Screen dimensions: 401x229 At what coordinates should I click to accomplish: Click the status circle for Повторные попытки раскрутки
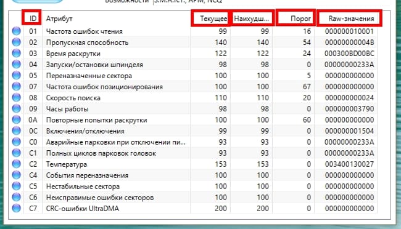click(17, 120)
